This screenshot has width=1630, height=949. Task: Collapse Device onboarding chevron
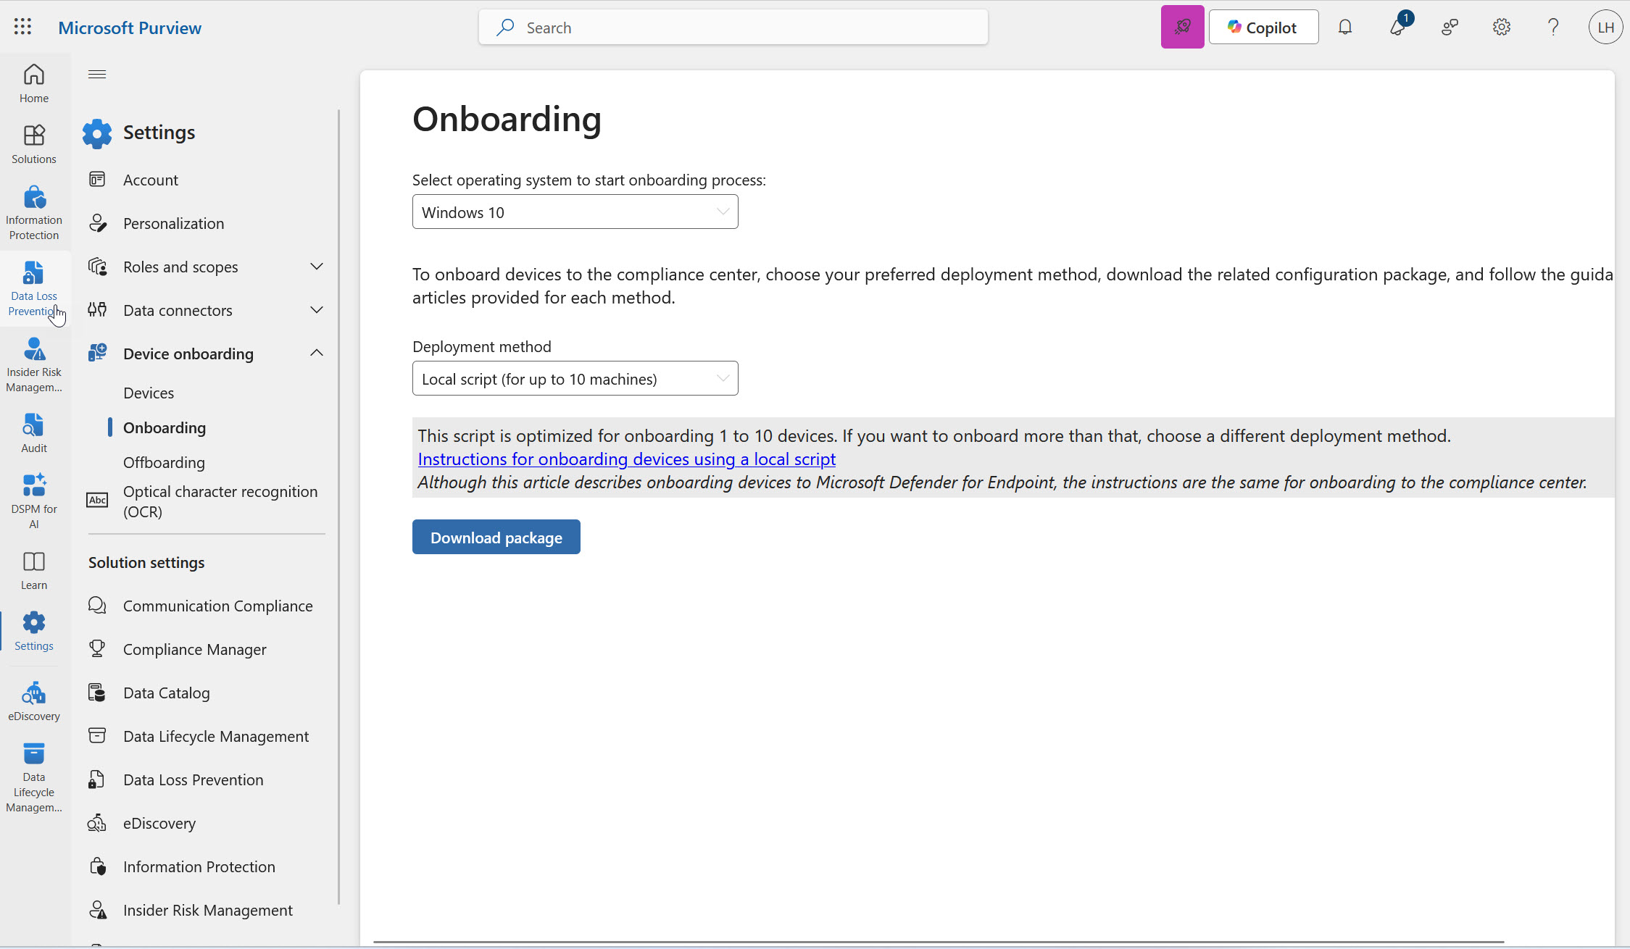[x=317, y=353]
